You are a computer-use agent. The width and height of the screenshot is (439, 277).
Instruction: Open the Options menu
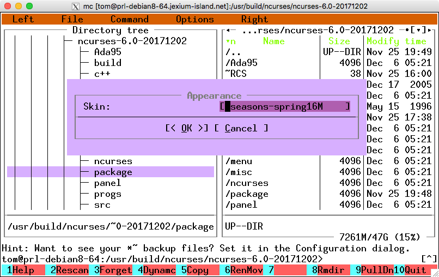(x=194, y=19)
